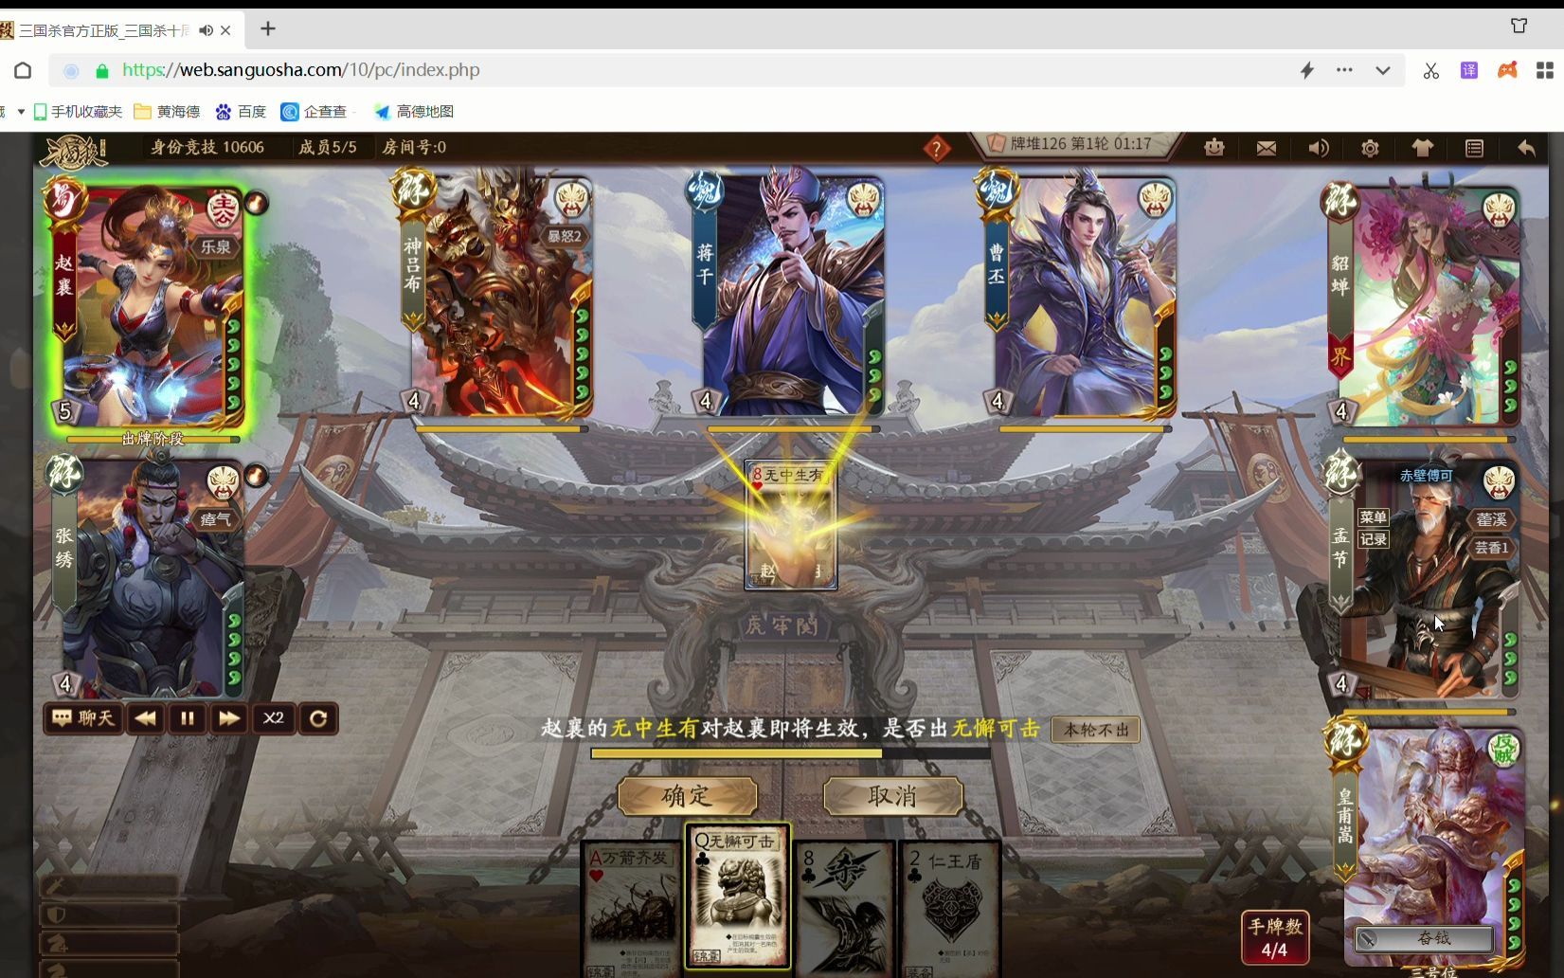Open 手机收藏夹 bookmark
Image resolution: width=1564 pixels, height=978 pixels.
[79, 112]
